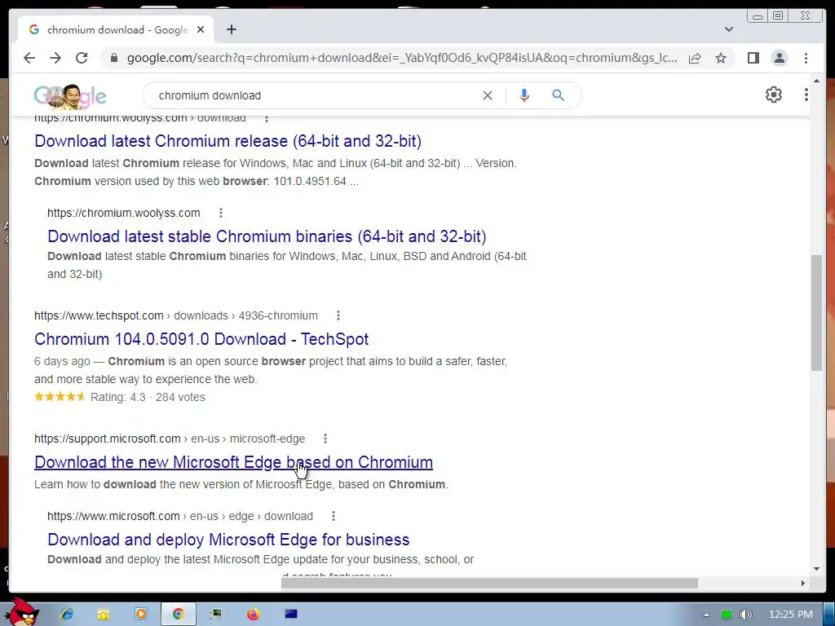Start voice search with the microphone icon
This screenshot has width=835, height=626.
[x=524, y=95]
